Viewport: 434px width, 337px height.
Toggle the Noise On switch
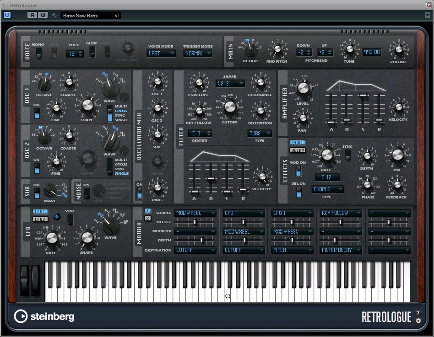click(87, 193)
